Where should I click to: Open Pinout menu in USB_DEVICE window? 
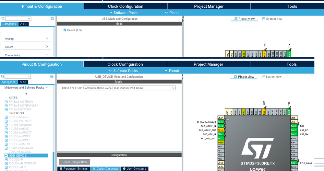point(172,71)
